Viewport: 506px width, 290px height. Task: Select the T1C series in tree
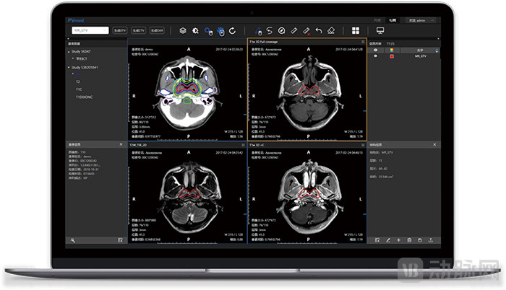[80, 89]
